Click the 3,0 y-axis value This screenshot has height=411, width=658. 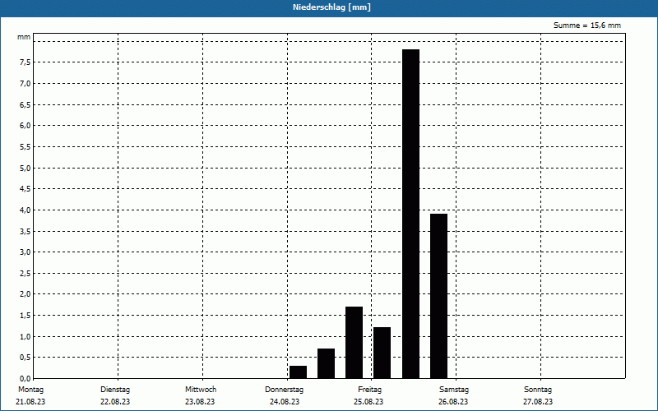pyautogui.click(x=25, y=252)
